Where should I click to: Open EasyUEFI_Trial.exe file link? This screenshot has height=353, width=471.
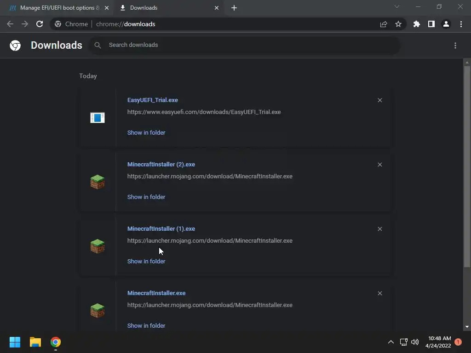pos(153,100)
